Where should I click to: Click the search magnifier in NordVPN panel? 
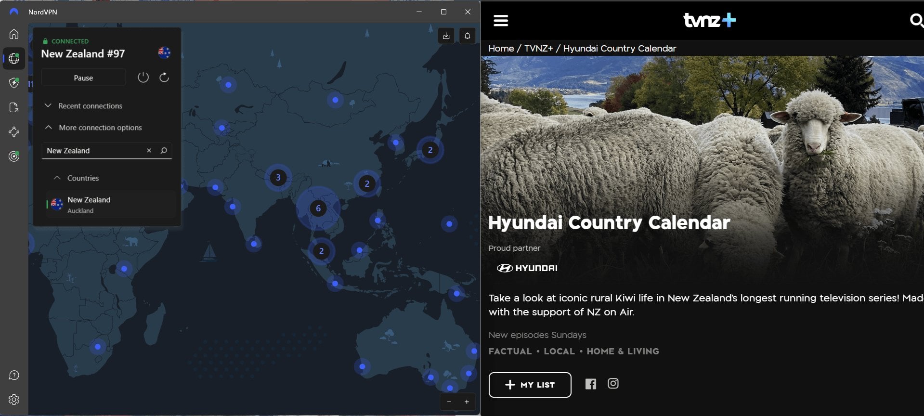(x=164, y=151)
